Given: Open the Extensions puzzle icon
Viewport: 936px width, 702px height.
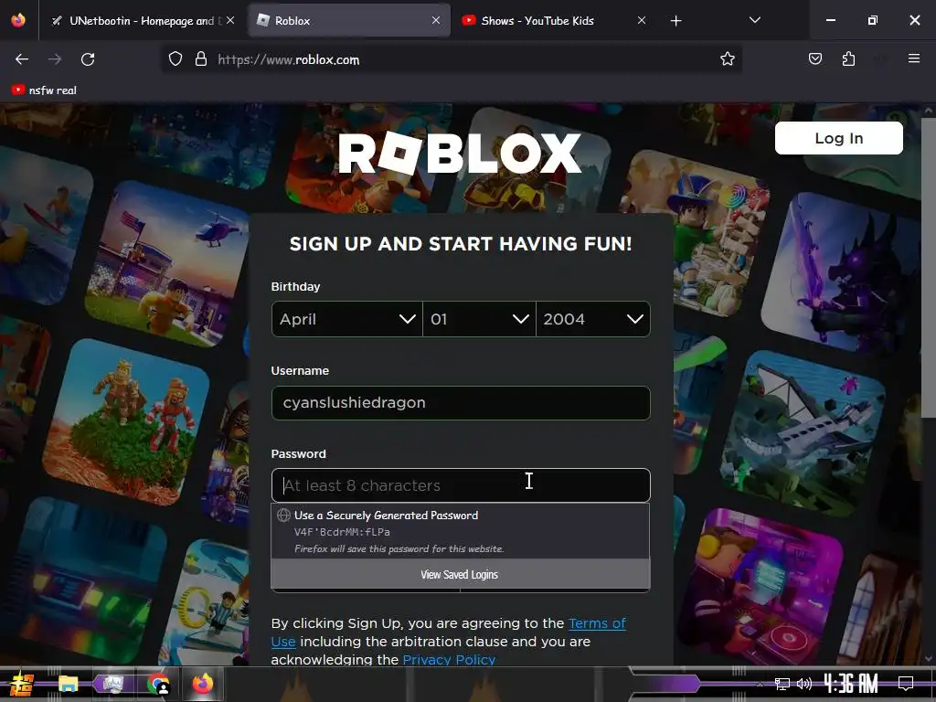Looking at the screenshot, I should pos(848,58).
